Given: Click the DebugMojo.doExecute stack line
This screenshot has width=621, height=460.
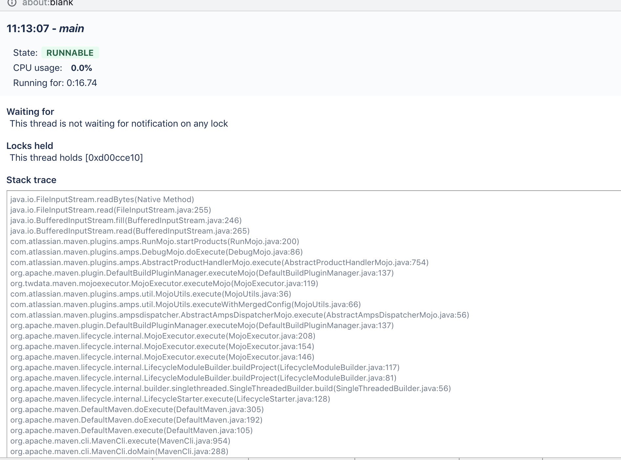Looking at the screenshot, I should pyautogui.click(x=157, y=252).
